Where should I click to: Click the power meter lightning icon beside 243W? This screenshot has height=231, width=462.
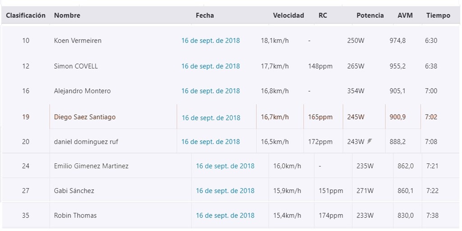point(370,141)
